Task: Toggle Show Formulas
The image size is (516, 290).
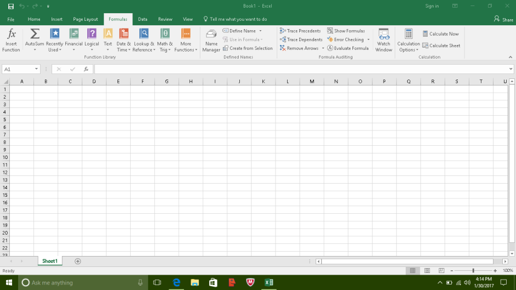Action: 346,31
